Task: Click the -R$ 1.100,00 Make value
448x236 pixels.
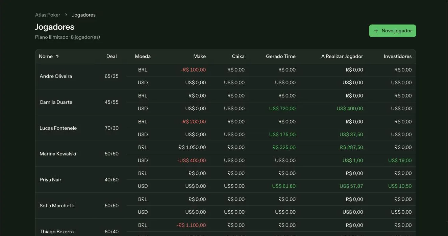Action: (191, 225)
